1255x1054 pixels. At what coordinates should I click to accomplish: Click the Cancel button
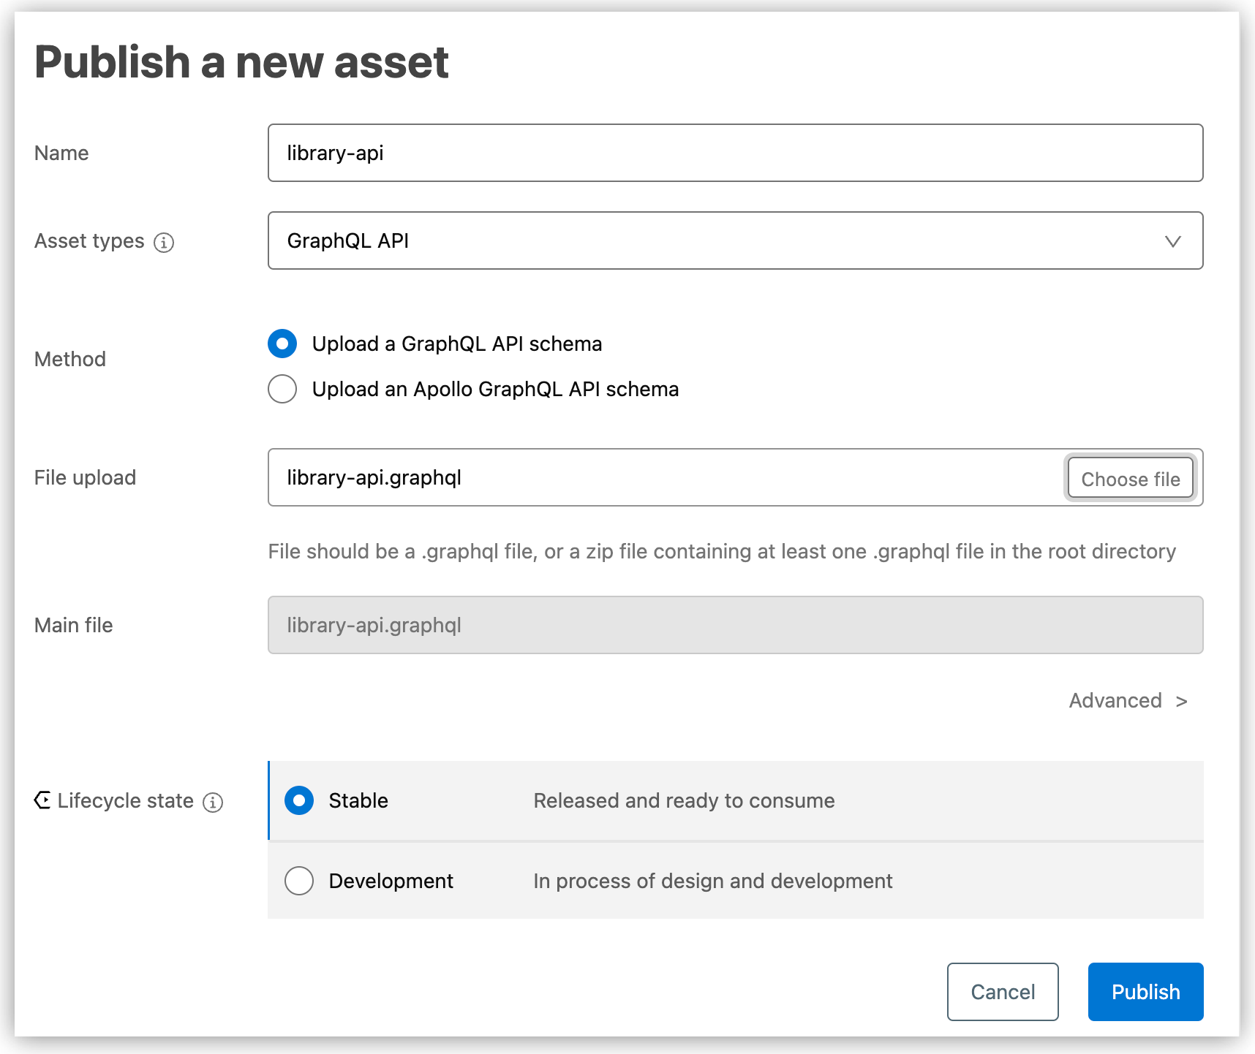click(1003, 992)
